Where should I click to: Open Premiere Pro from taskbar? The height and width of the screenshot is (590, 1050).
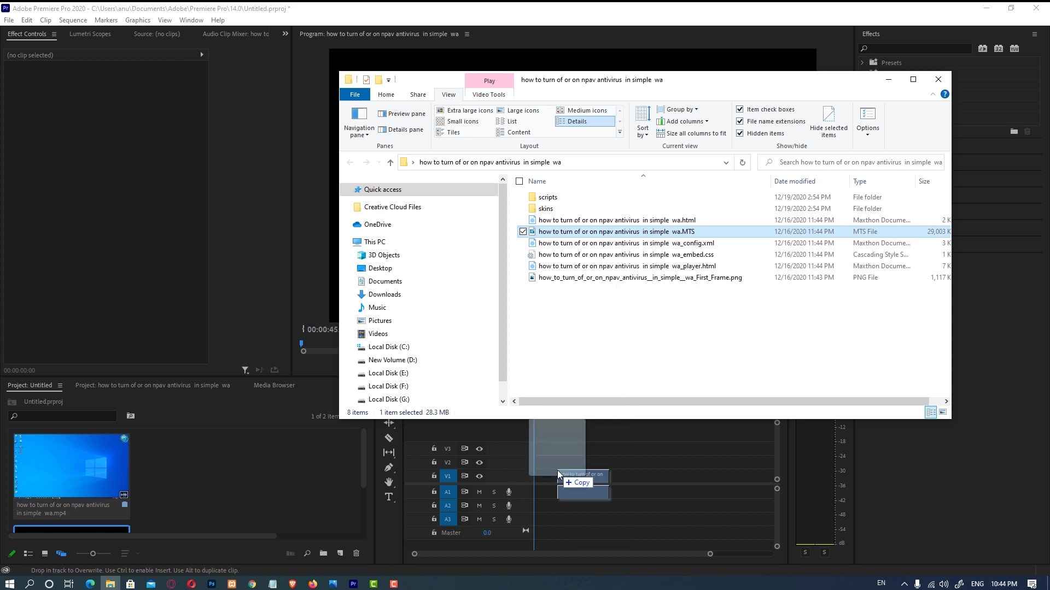coord(353,584)
